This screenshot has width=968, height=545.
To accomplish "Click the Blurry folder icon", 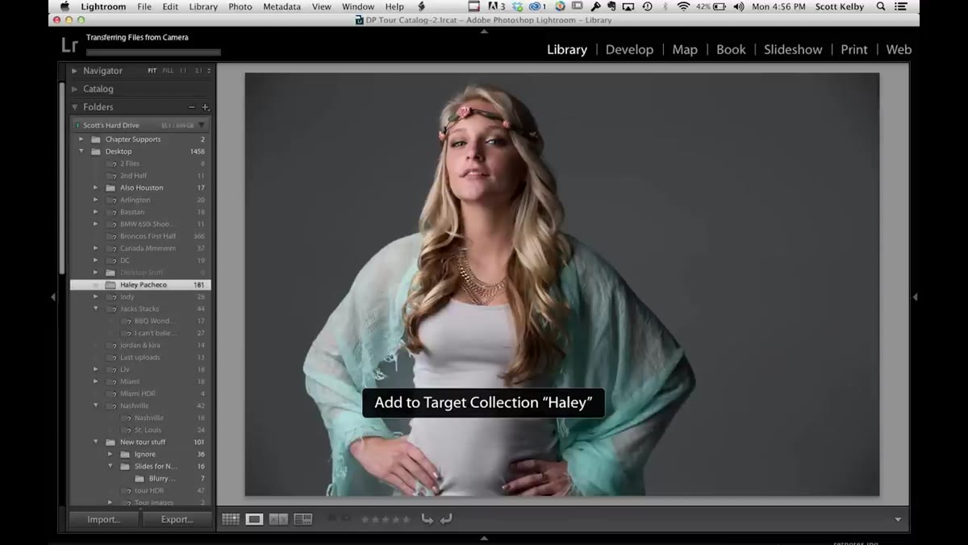I will click(140, 478).
